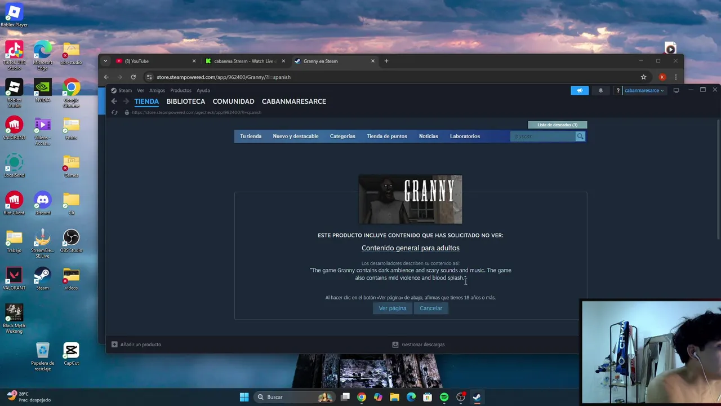Go forward with Steam's forward arrow

point(126,101)
